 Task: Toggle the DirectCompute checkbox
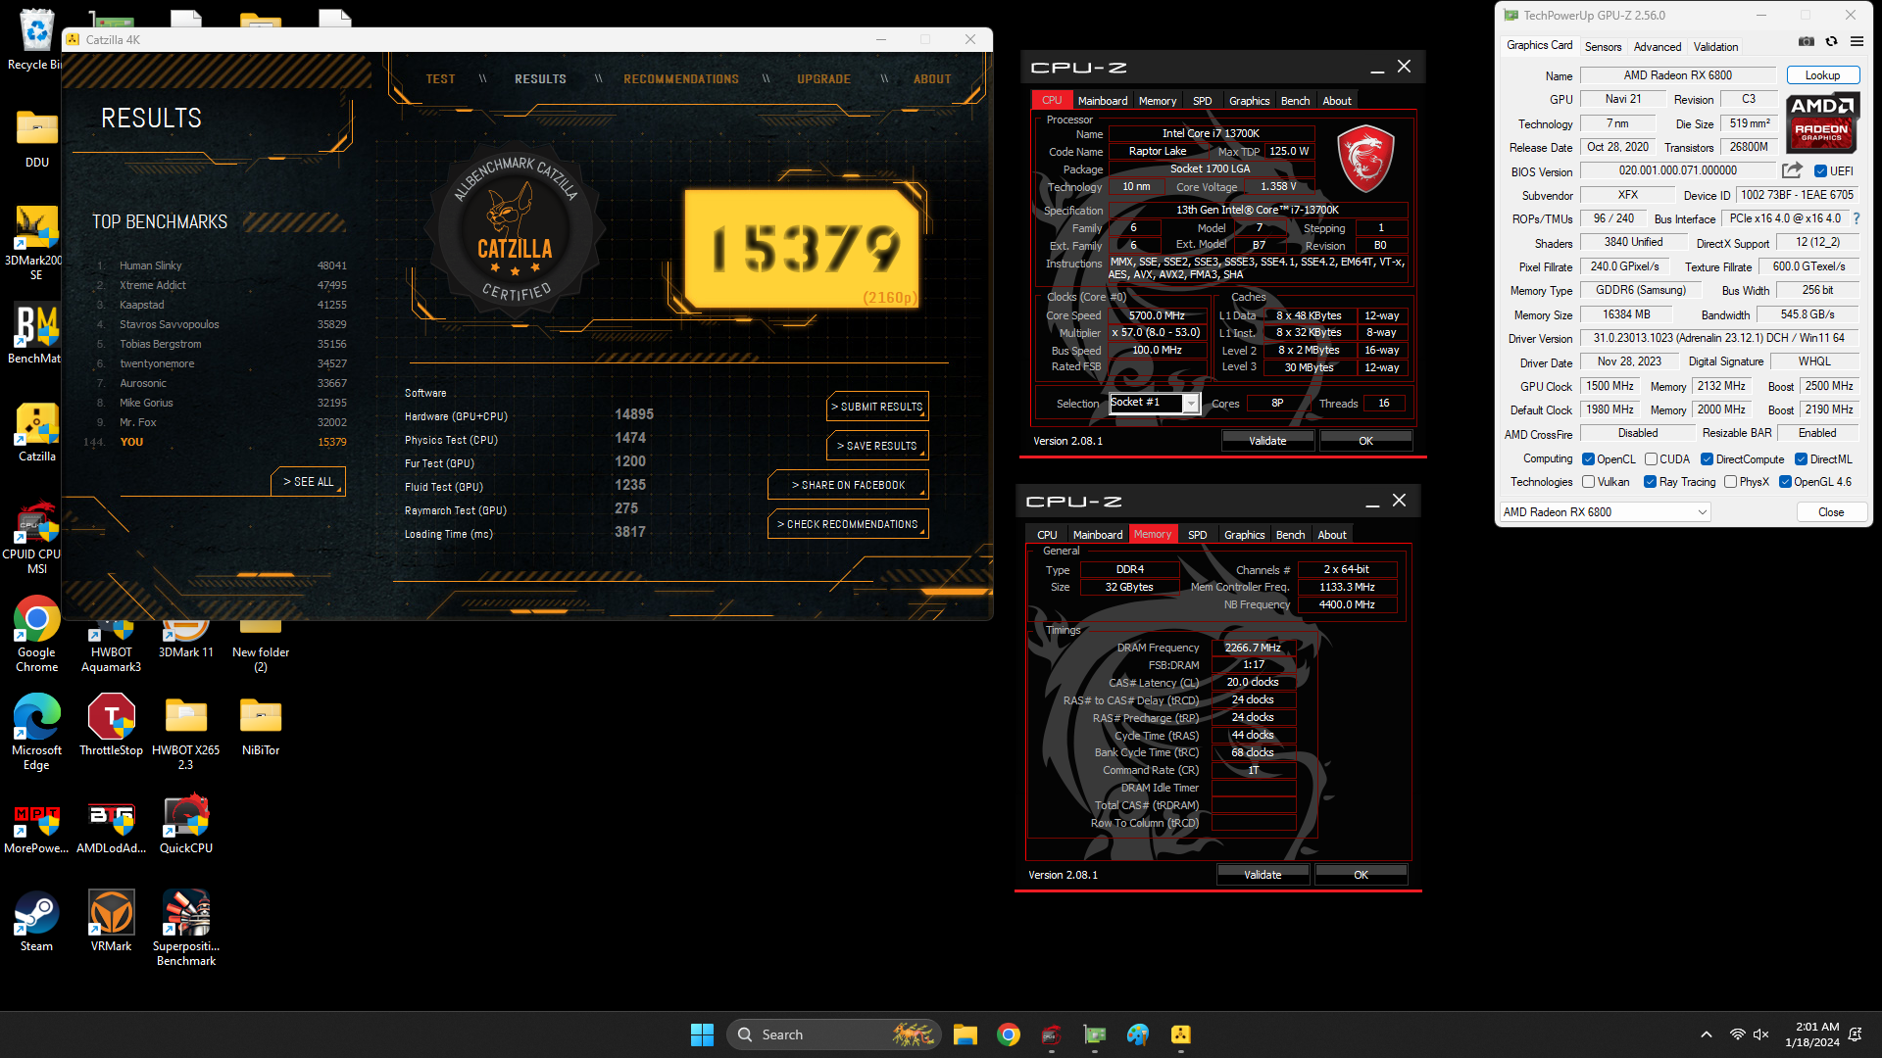(x=1707, y=459)
